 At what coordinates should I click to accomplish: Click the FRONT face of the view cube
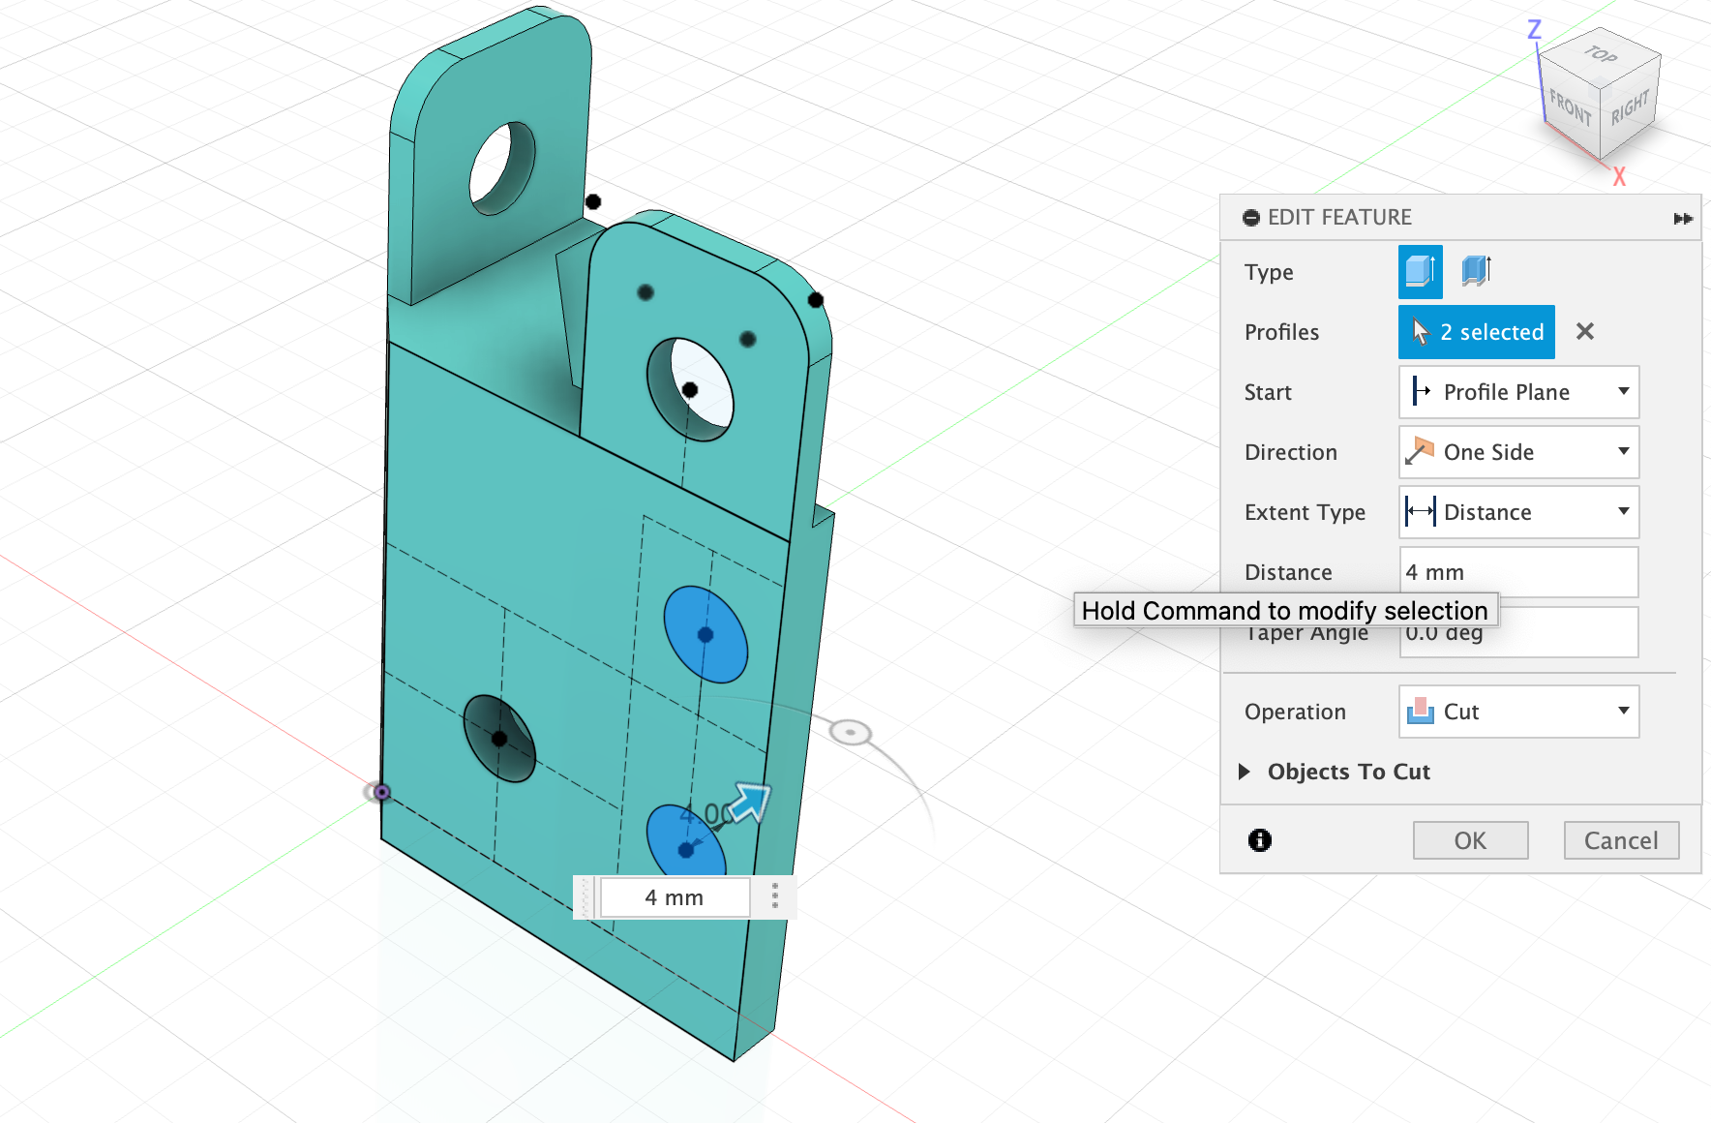pos(1570,108)
